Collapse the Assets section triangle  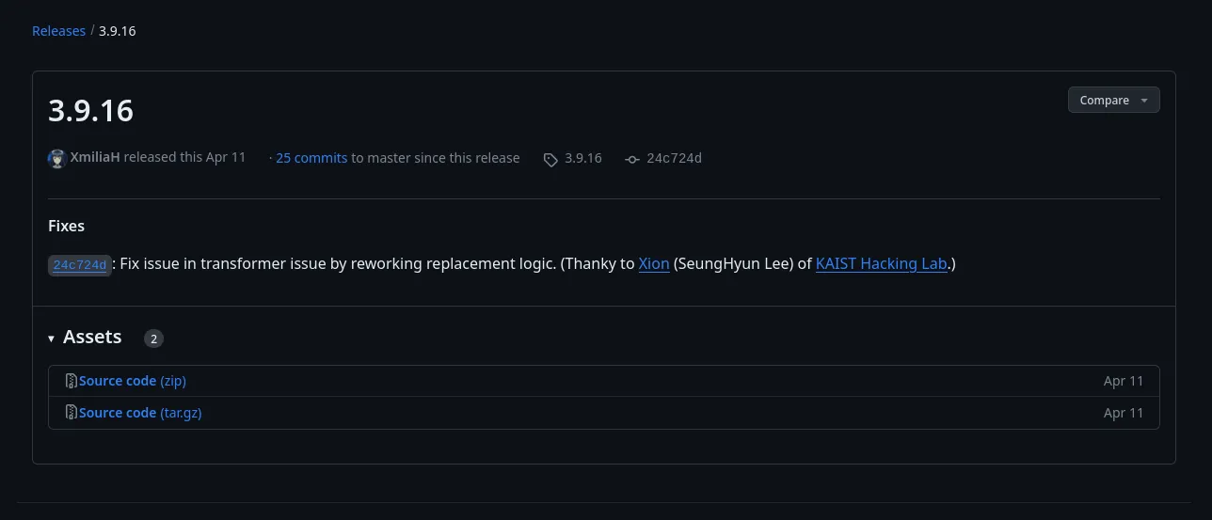coord(52,338)
